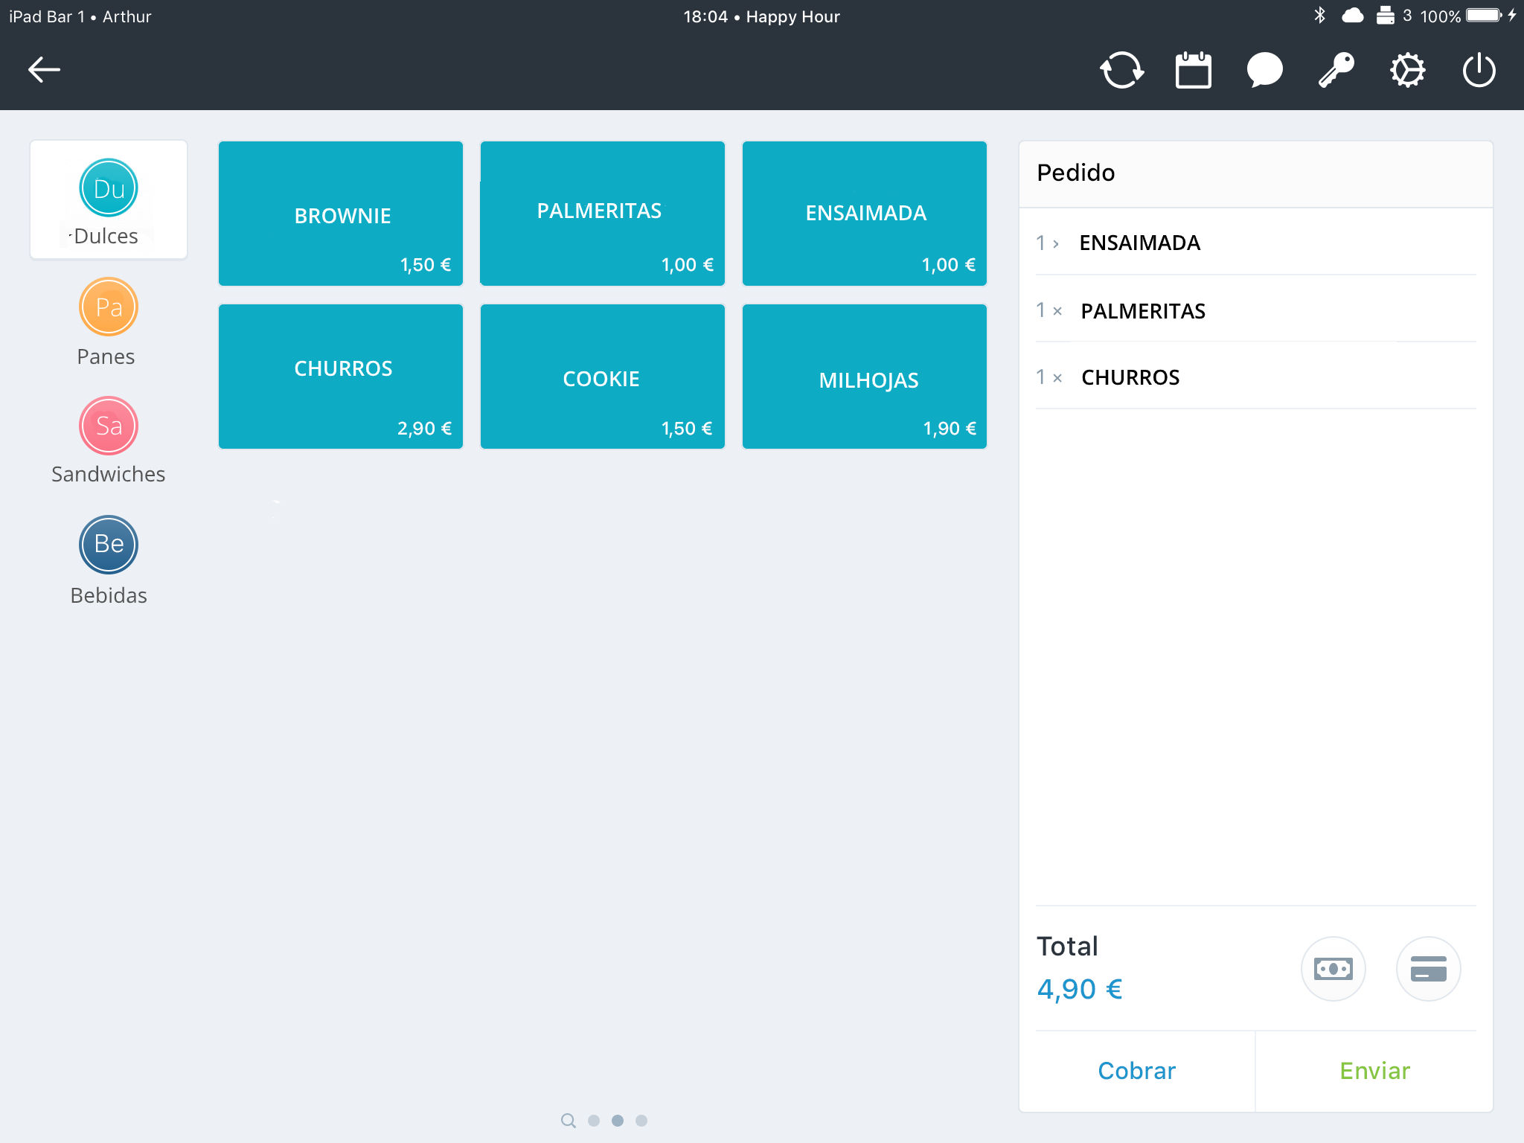Tap the Pedido header
This screenshot has height=1143, width=1524.
1256,173
